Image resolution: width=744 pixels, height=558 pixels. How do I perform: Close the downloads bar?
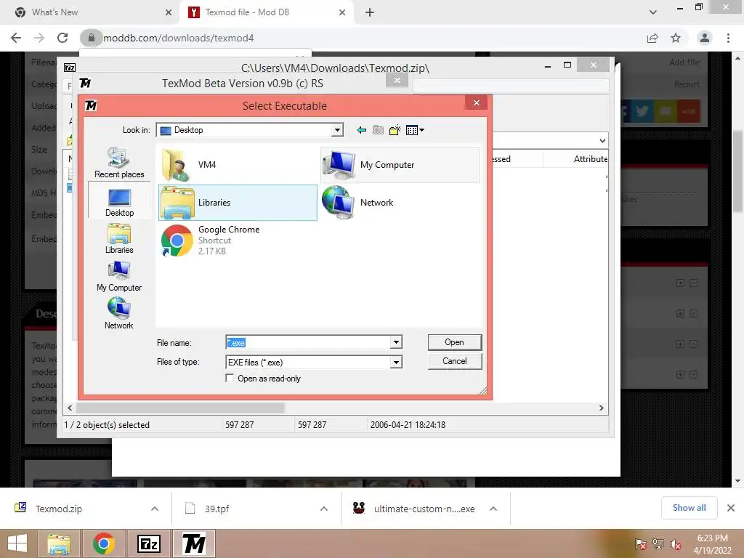click(731, 508)
